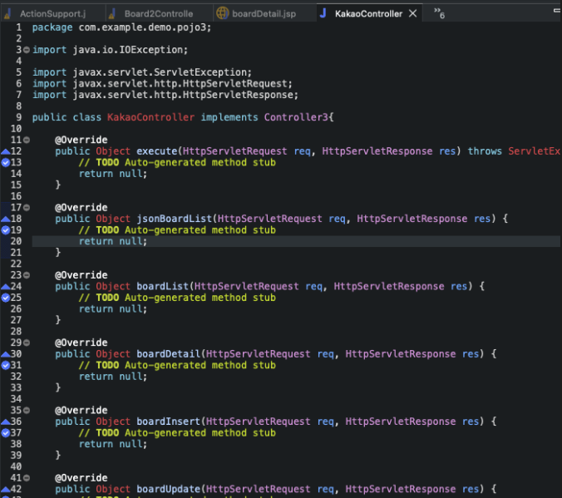Click the TODO task marker on line 19
This screenshot has height=498, width=562.
[5, 230]
